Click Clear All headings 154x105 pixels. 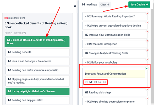(105, 5)
